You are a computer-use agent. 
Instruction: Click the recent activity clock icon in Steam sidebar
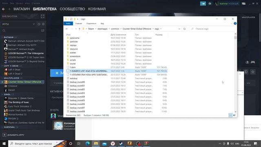pyautogui.click(x=39, y=24)
